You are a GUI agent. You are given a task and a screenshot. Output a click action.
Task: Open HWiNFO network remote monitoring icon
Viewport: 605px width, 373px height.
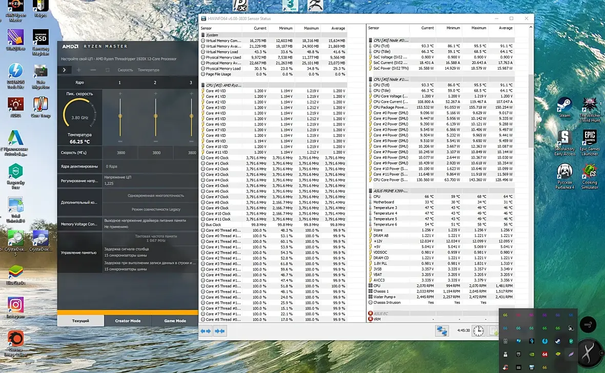coord(441,331)
